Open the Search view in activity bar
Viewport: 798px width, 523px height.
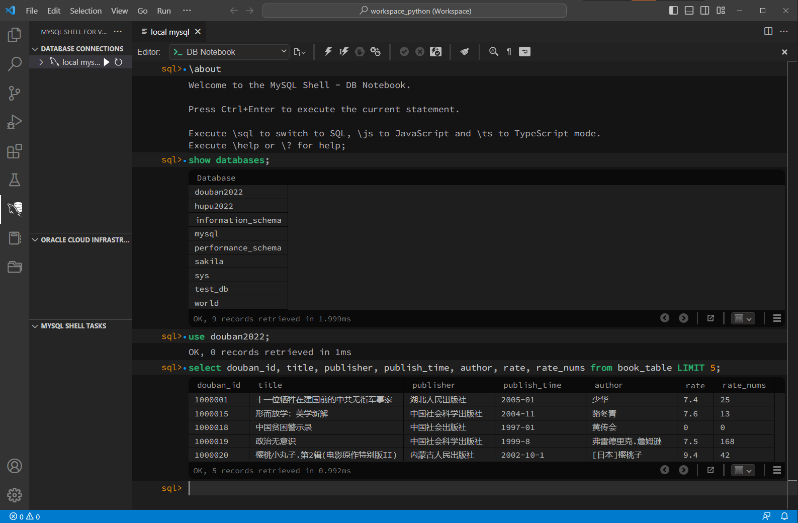click(x=15, y=64)
